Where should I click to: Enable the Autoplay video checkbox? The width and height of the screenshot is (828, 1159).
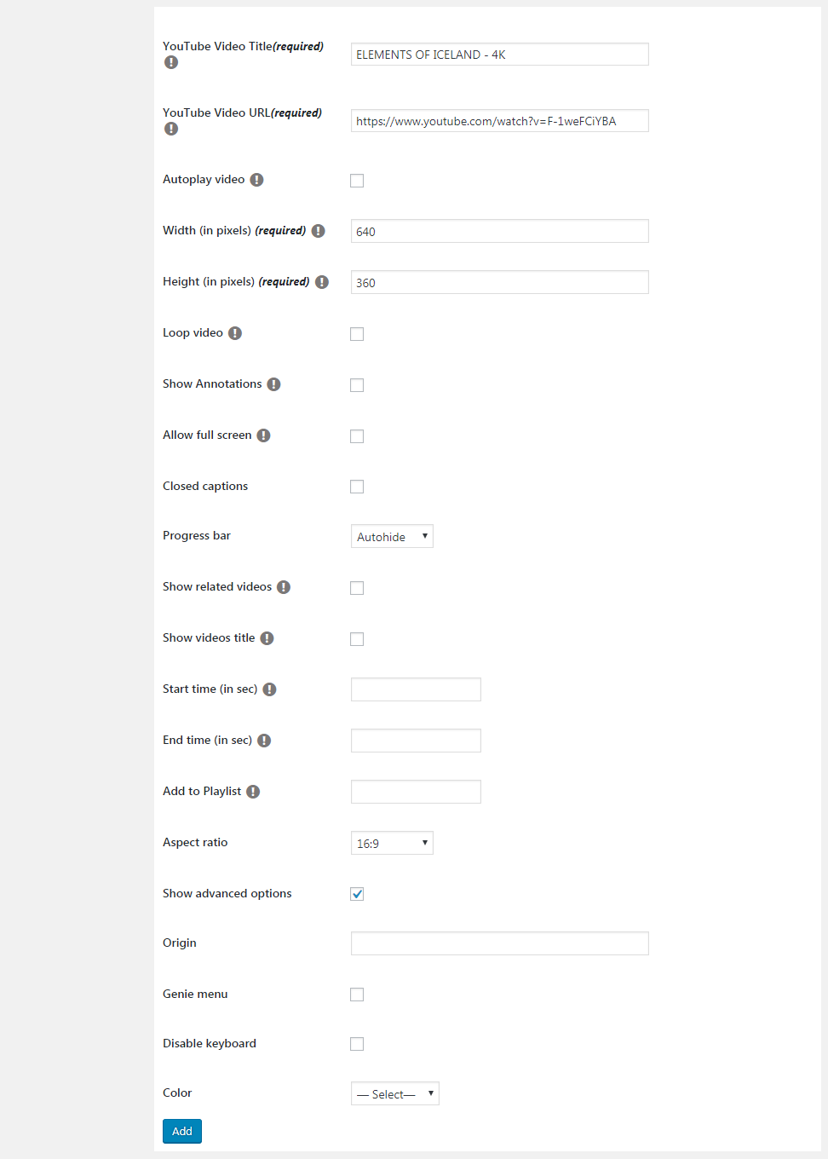coord(357,181)
